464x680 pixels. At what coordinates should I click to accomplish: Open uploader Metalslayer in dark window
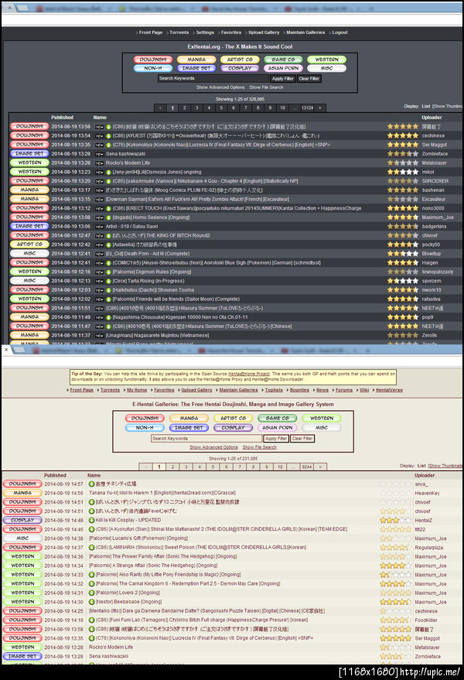pos(434,163)
